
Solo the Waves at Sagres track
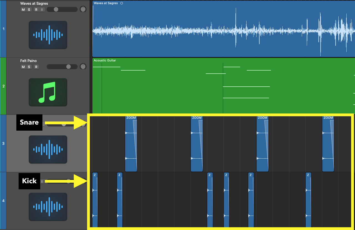click(x=29, y=9)
